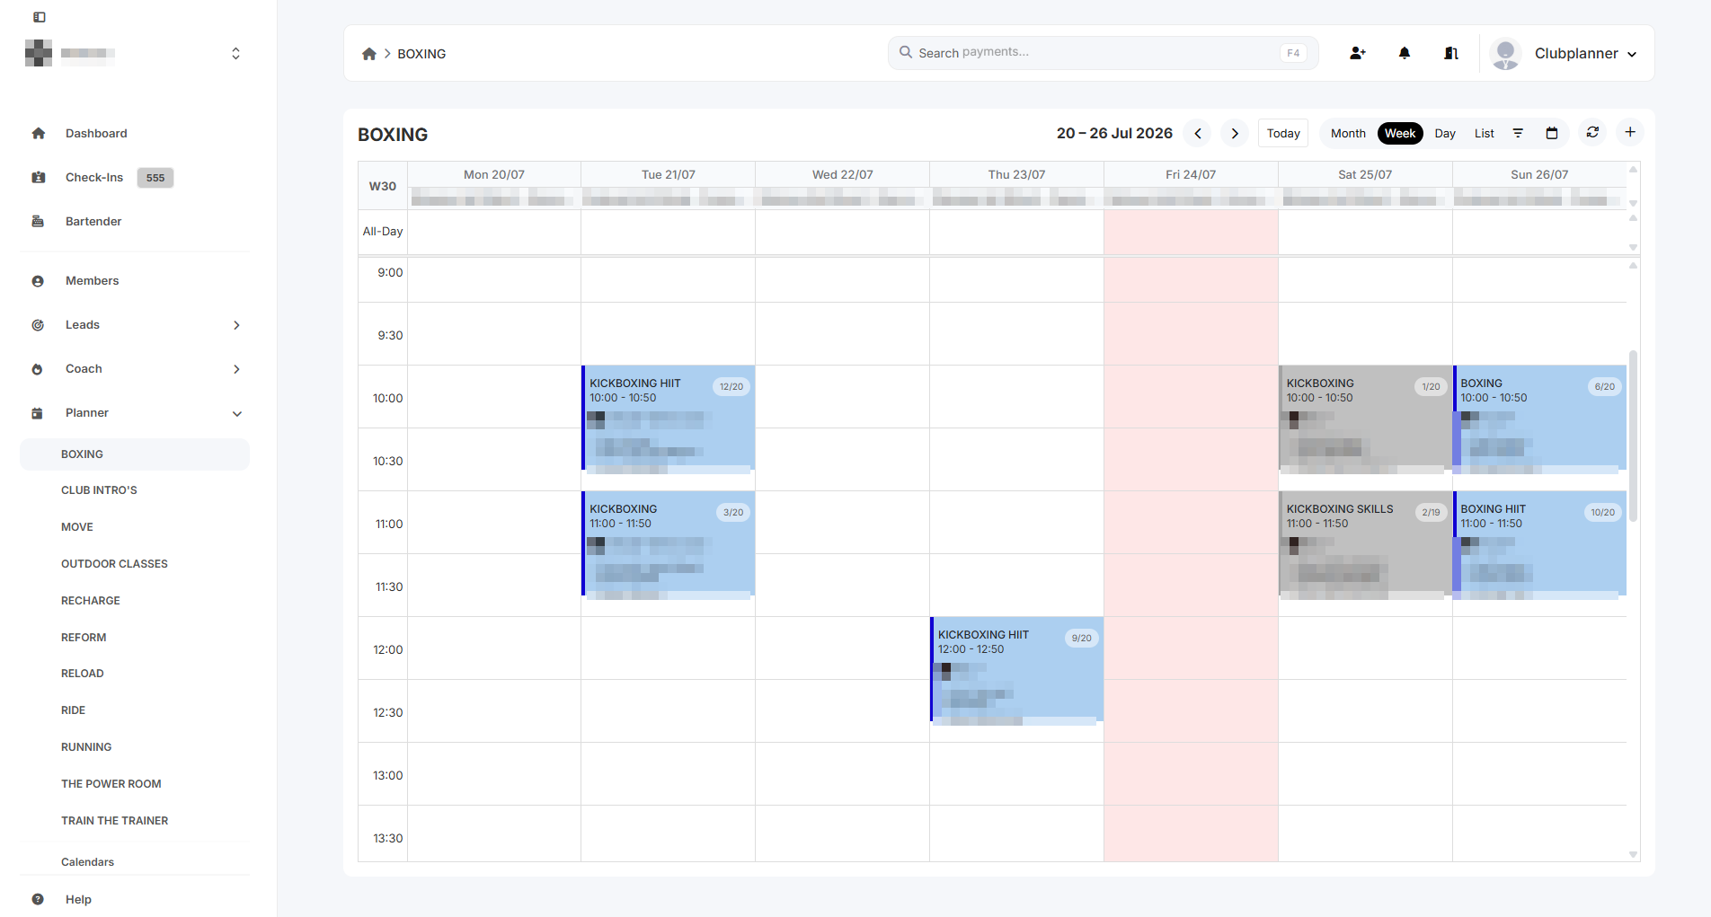Expand the Leads submenu chevron

pos(236,325)
